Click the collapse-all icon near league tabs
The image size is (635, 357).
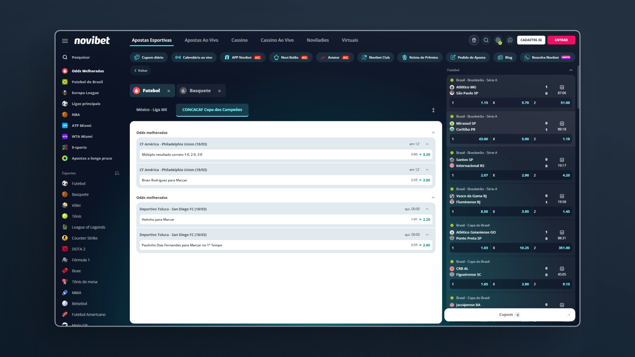433,110
